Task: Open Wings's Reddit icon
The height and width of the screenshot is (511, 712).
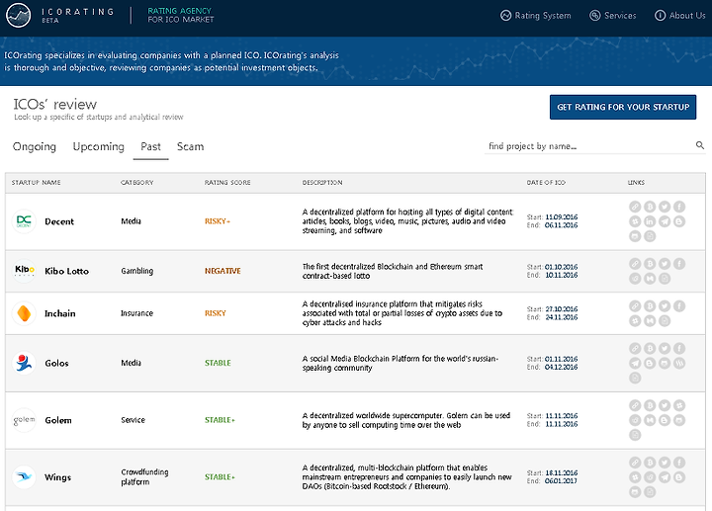Action: pos(650,477)
